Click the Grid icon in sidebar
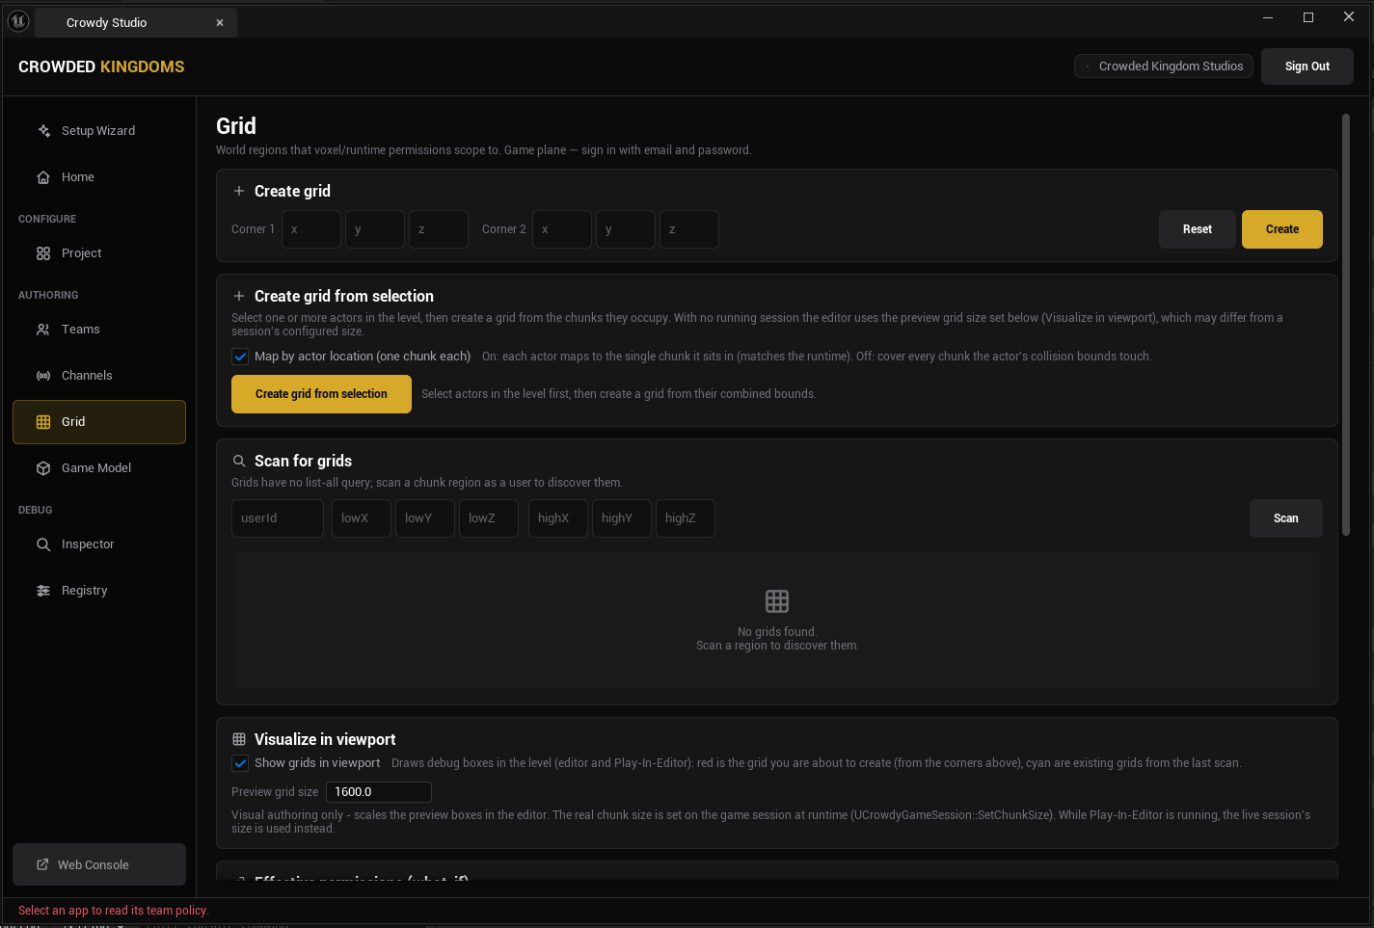This screenshot has height=928, width=1374. pyautogui.click(x=43, y=422)
